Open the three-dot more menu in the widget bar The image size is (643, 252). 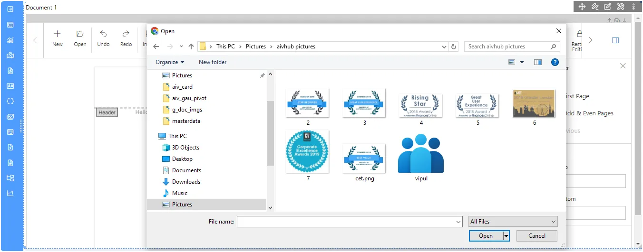click(x=633, y=7)
